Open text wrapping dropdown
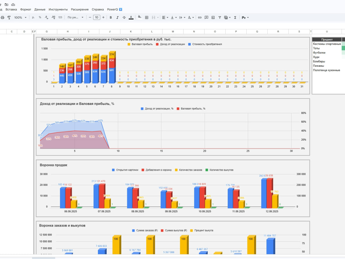 point(182,17)
